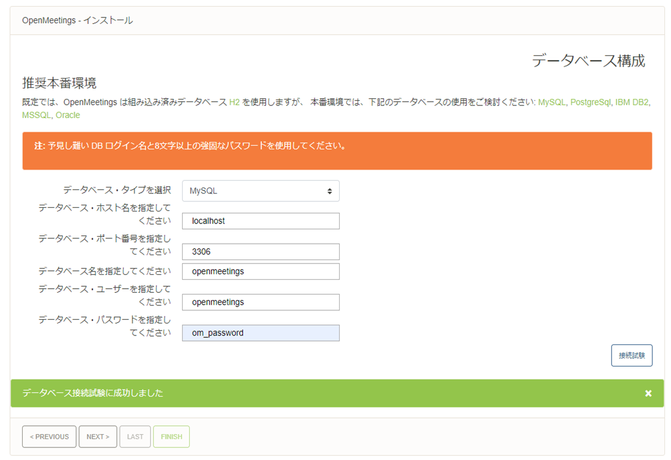This screenshot has width=671, height=460.
Task: Select the port number field showing 3306
Action: click(261, 252)
